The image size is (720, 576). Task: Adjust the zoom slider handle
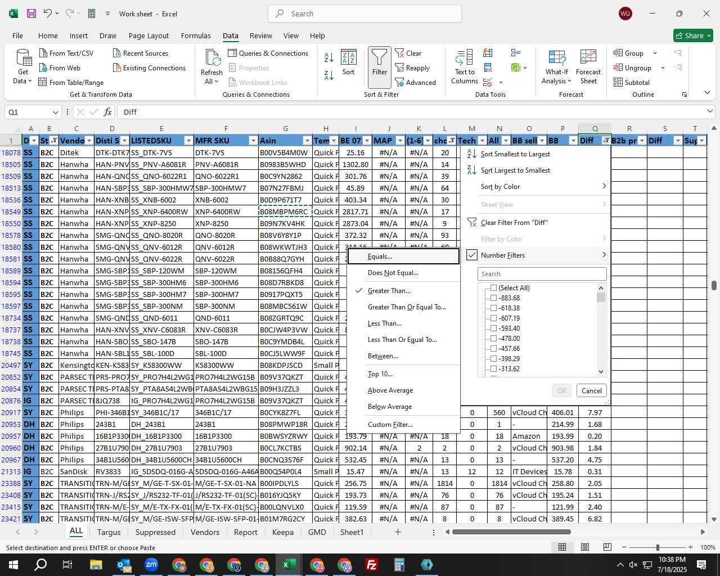[658, 547]
